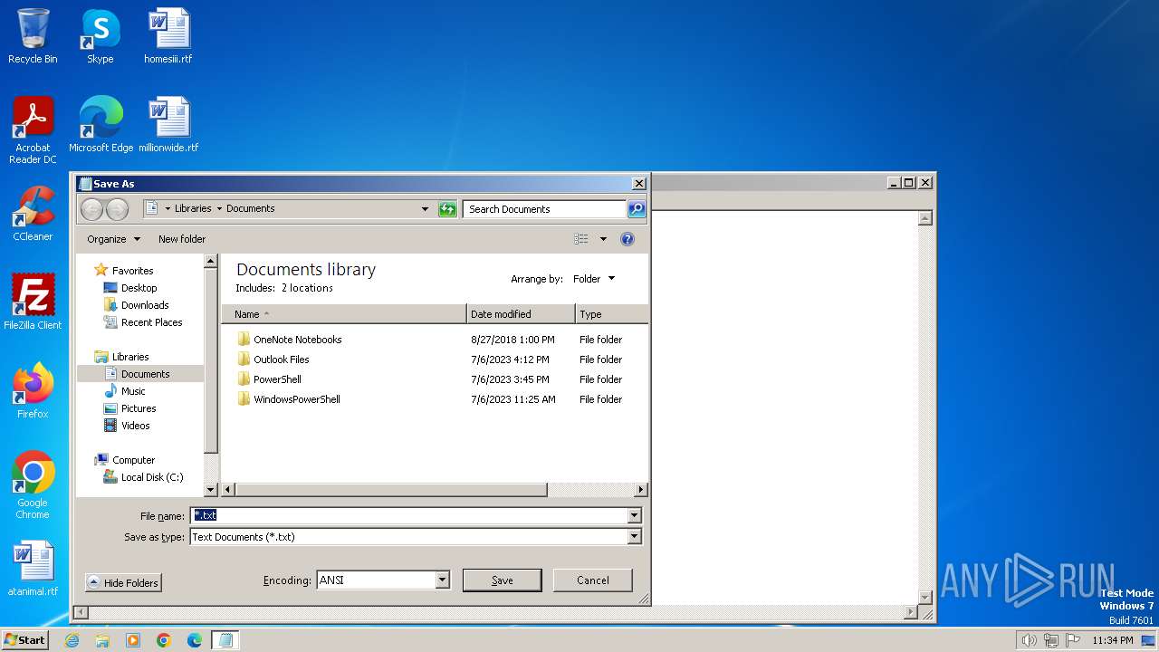Screen dimensions: 1159x652
Task: Open the Recycle Bin desktop icon
Action: [33, 36]
